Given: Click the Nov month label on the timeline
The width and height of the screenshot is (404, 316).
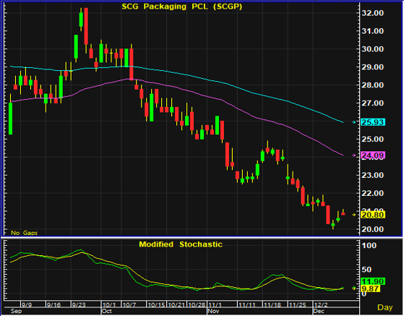Looking at the screenshot, I should click(214, 311).
